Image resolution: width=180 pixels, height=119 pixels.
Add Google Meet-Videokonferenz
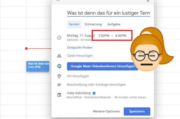[102, 66]
